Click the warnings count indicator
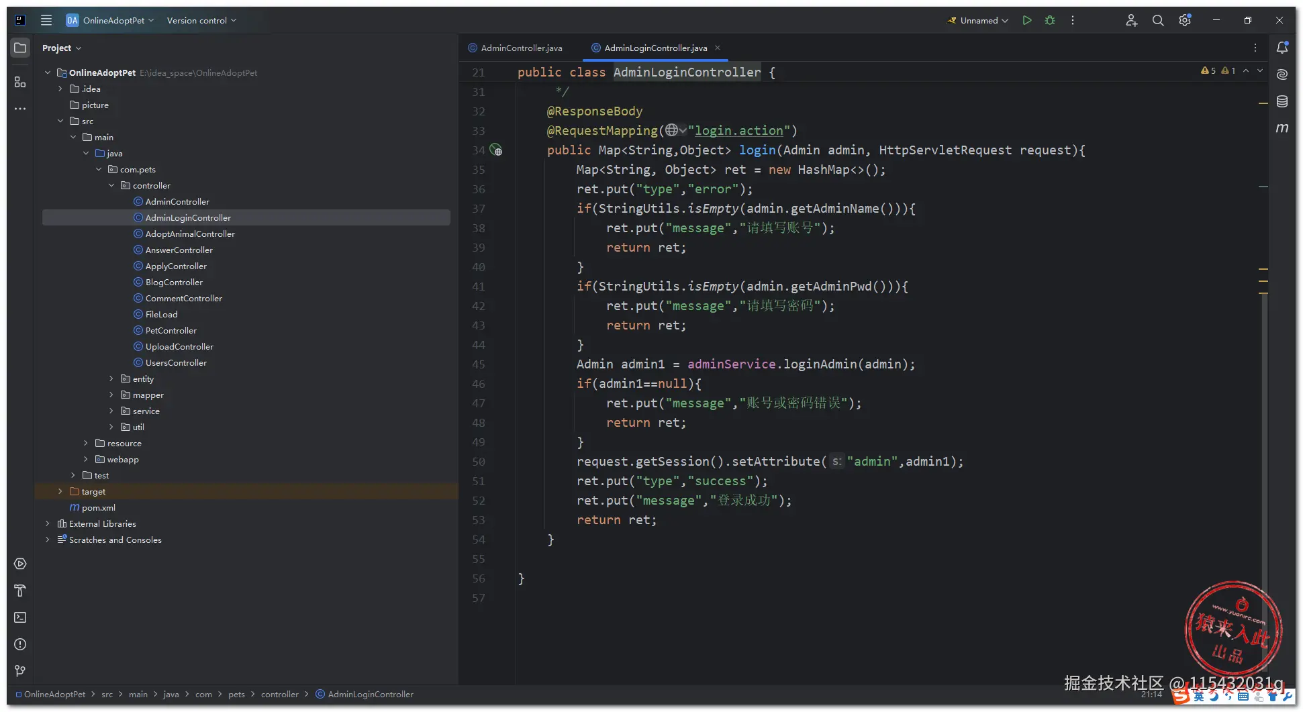The width and height of the screenshot is (1303, 712). (x=1208, y=70)
